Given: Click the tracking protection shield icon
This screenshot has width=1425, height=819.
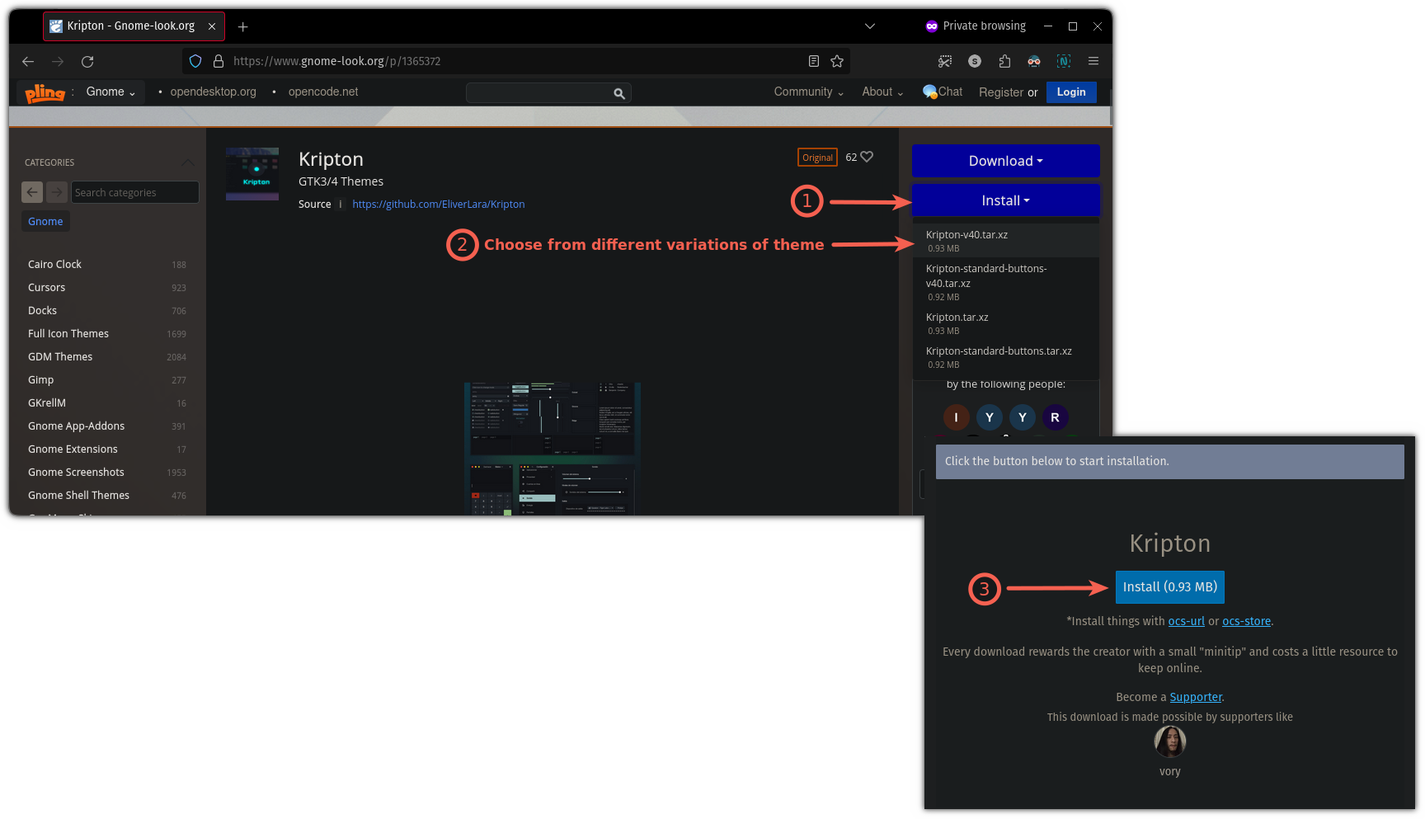Looking at the screenshot, I should tap(195, 61).
